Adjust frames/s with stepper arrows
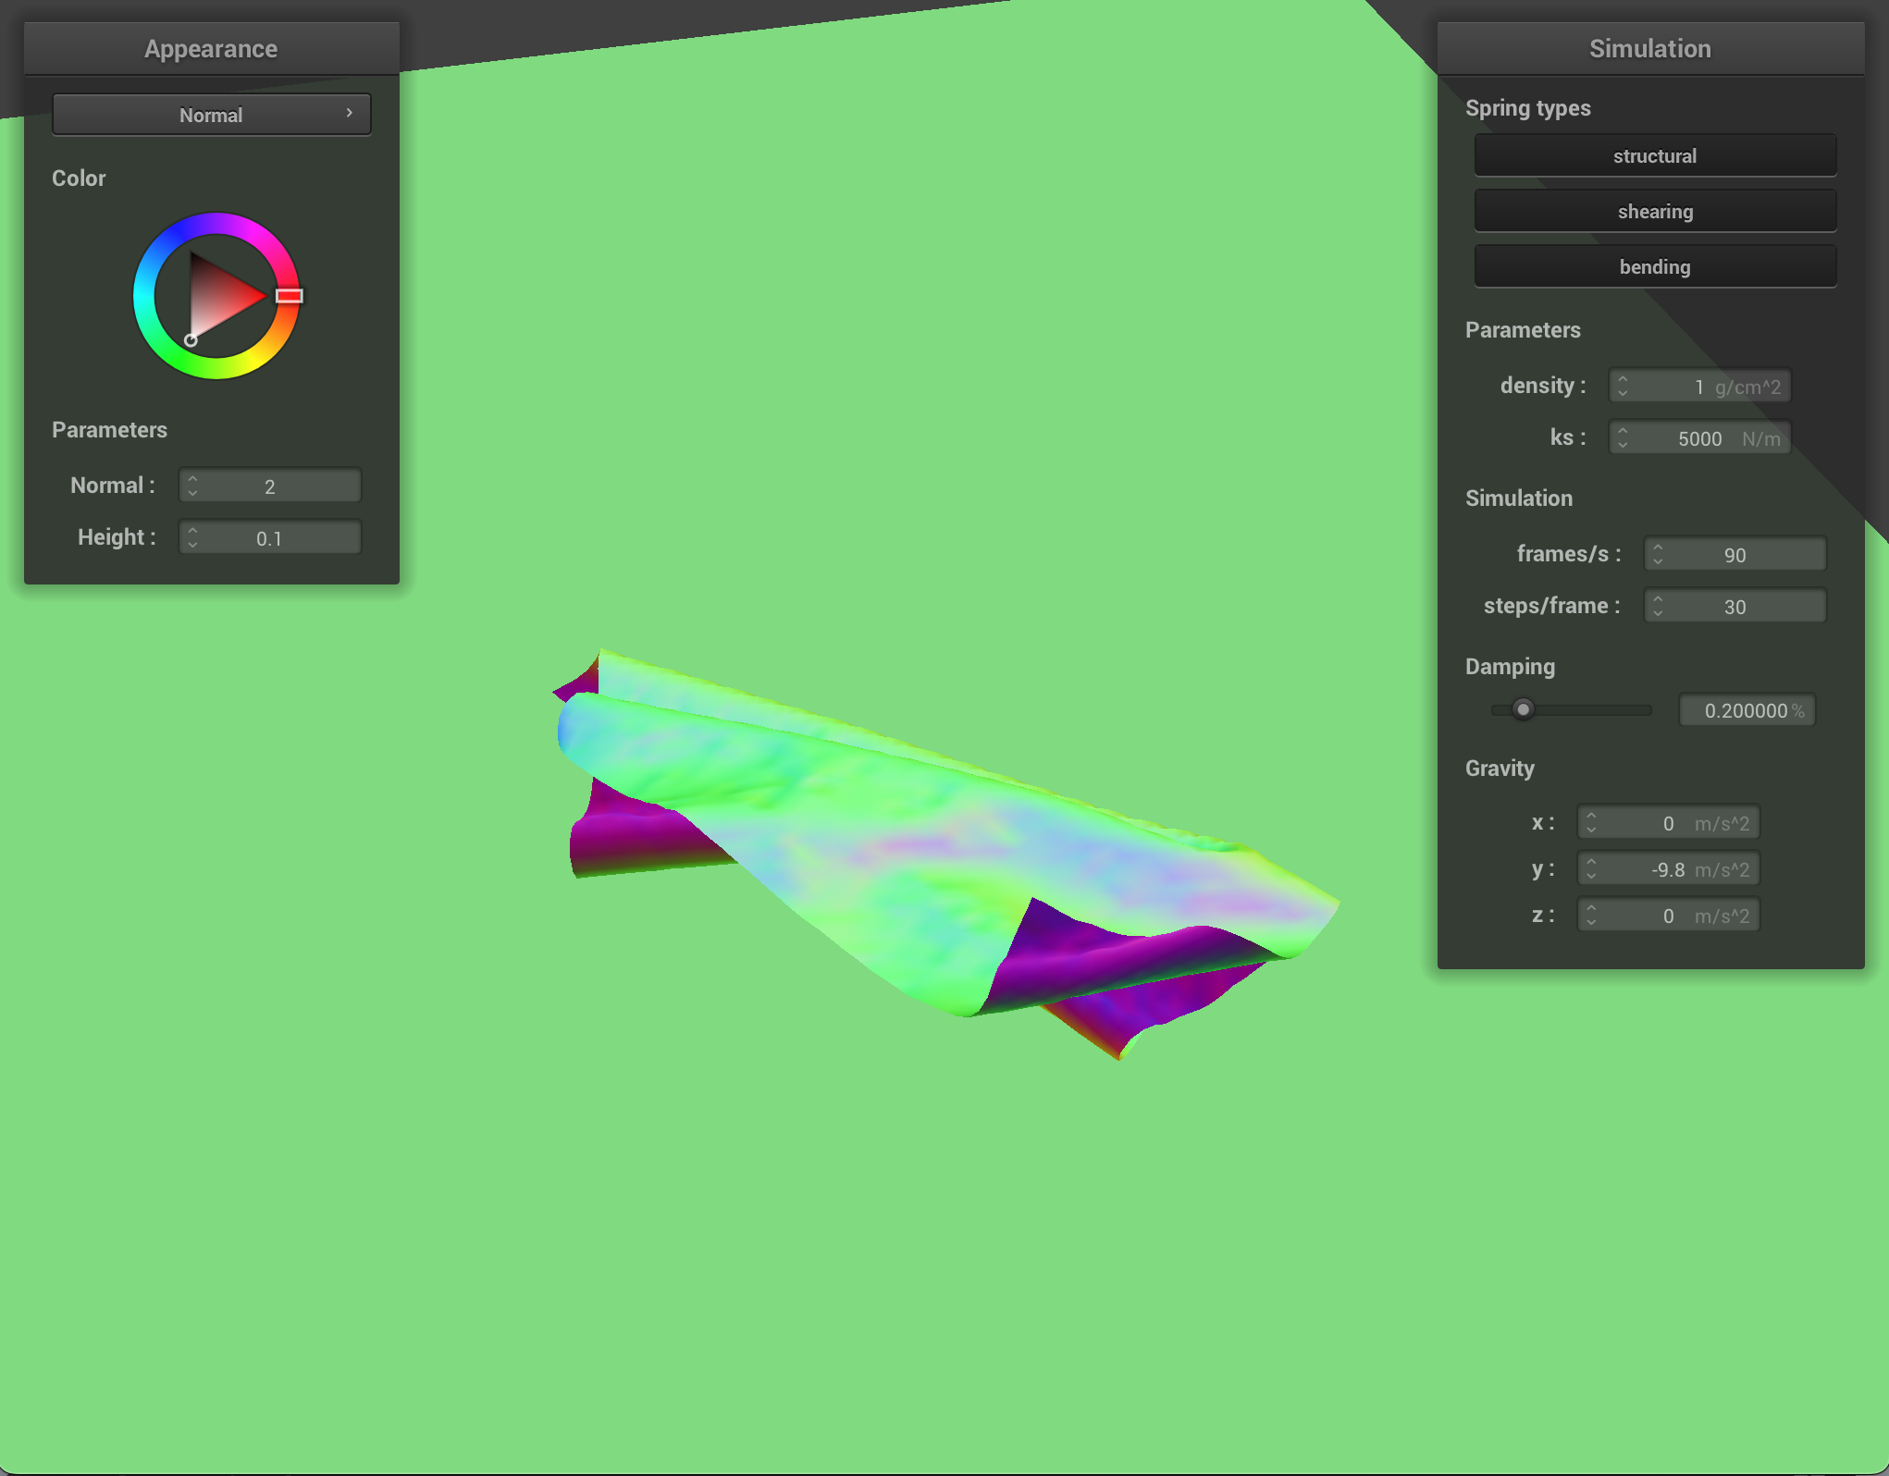The image size is (1889, 1476). click(x=1658, y=554)
